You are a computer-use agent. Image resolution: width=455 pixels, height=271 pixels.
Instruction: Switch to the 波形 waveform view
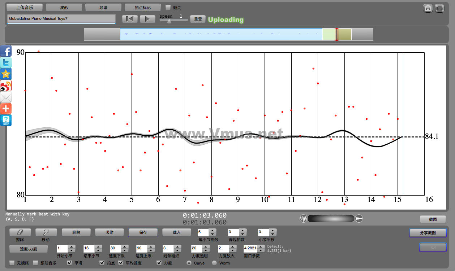click(64, 7)
